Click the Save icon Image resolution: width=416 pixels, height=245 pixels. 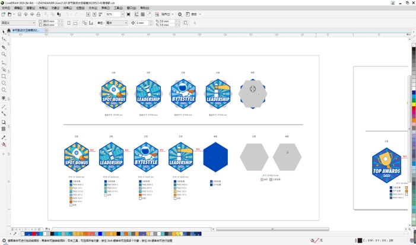[19, 14]
